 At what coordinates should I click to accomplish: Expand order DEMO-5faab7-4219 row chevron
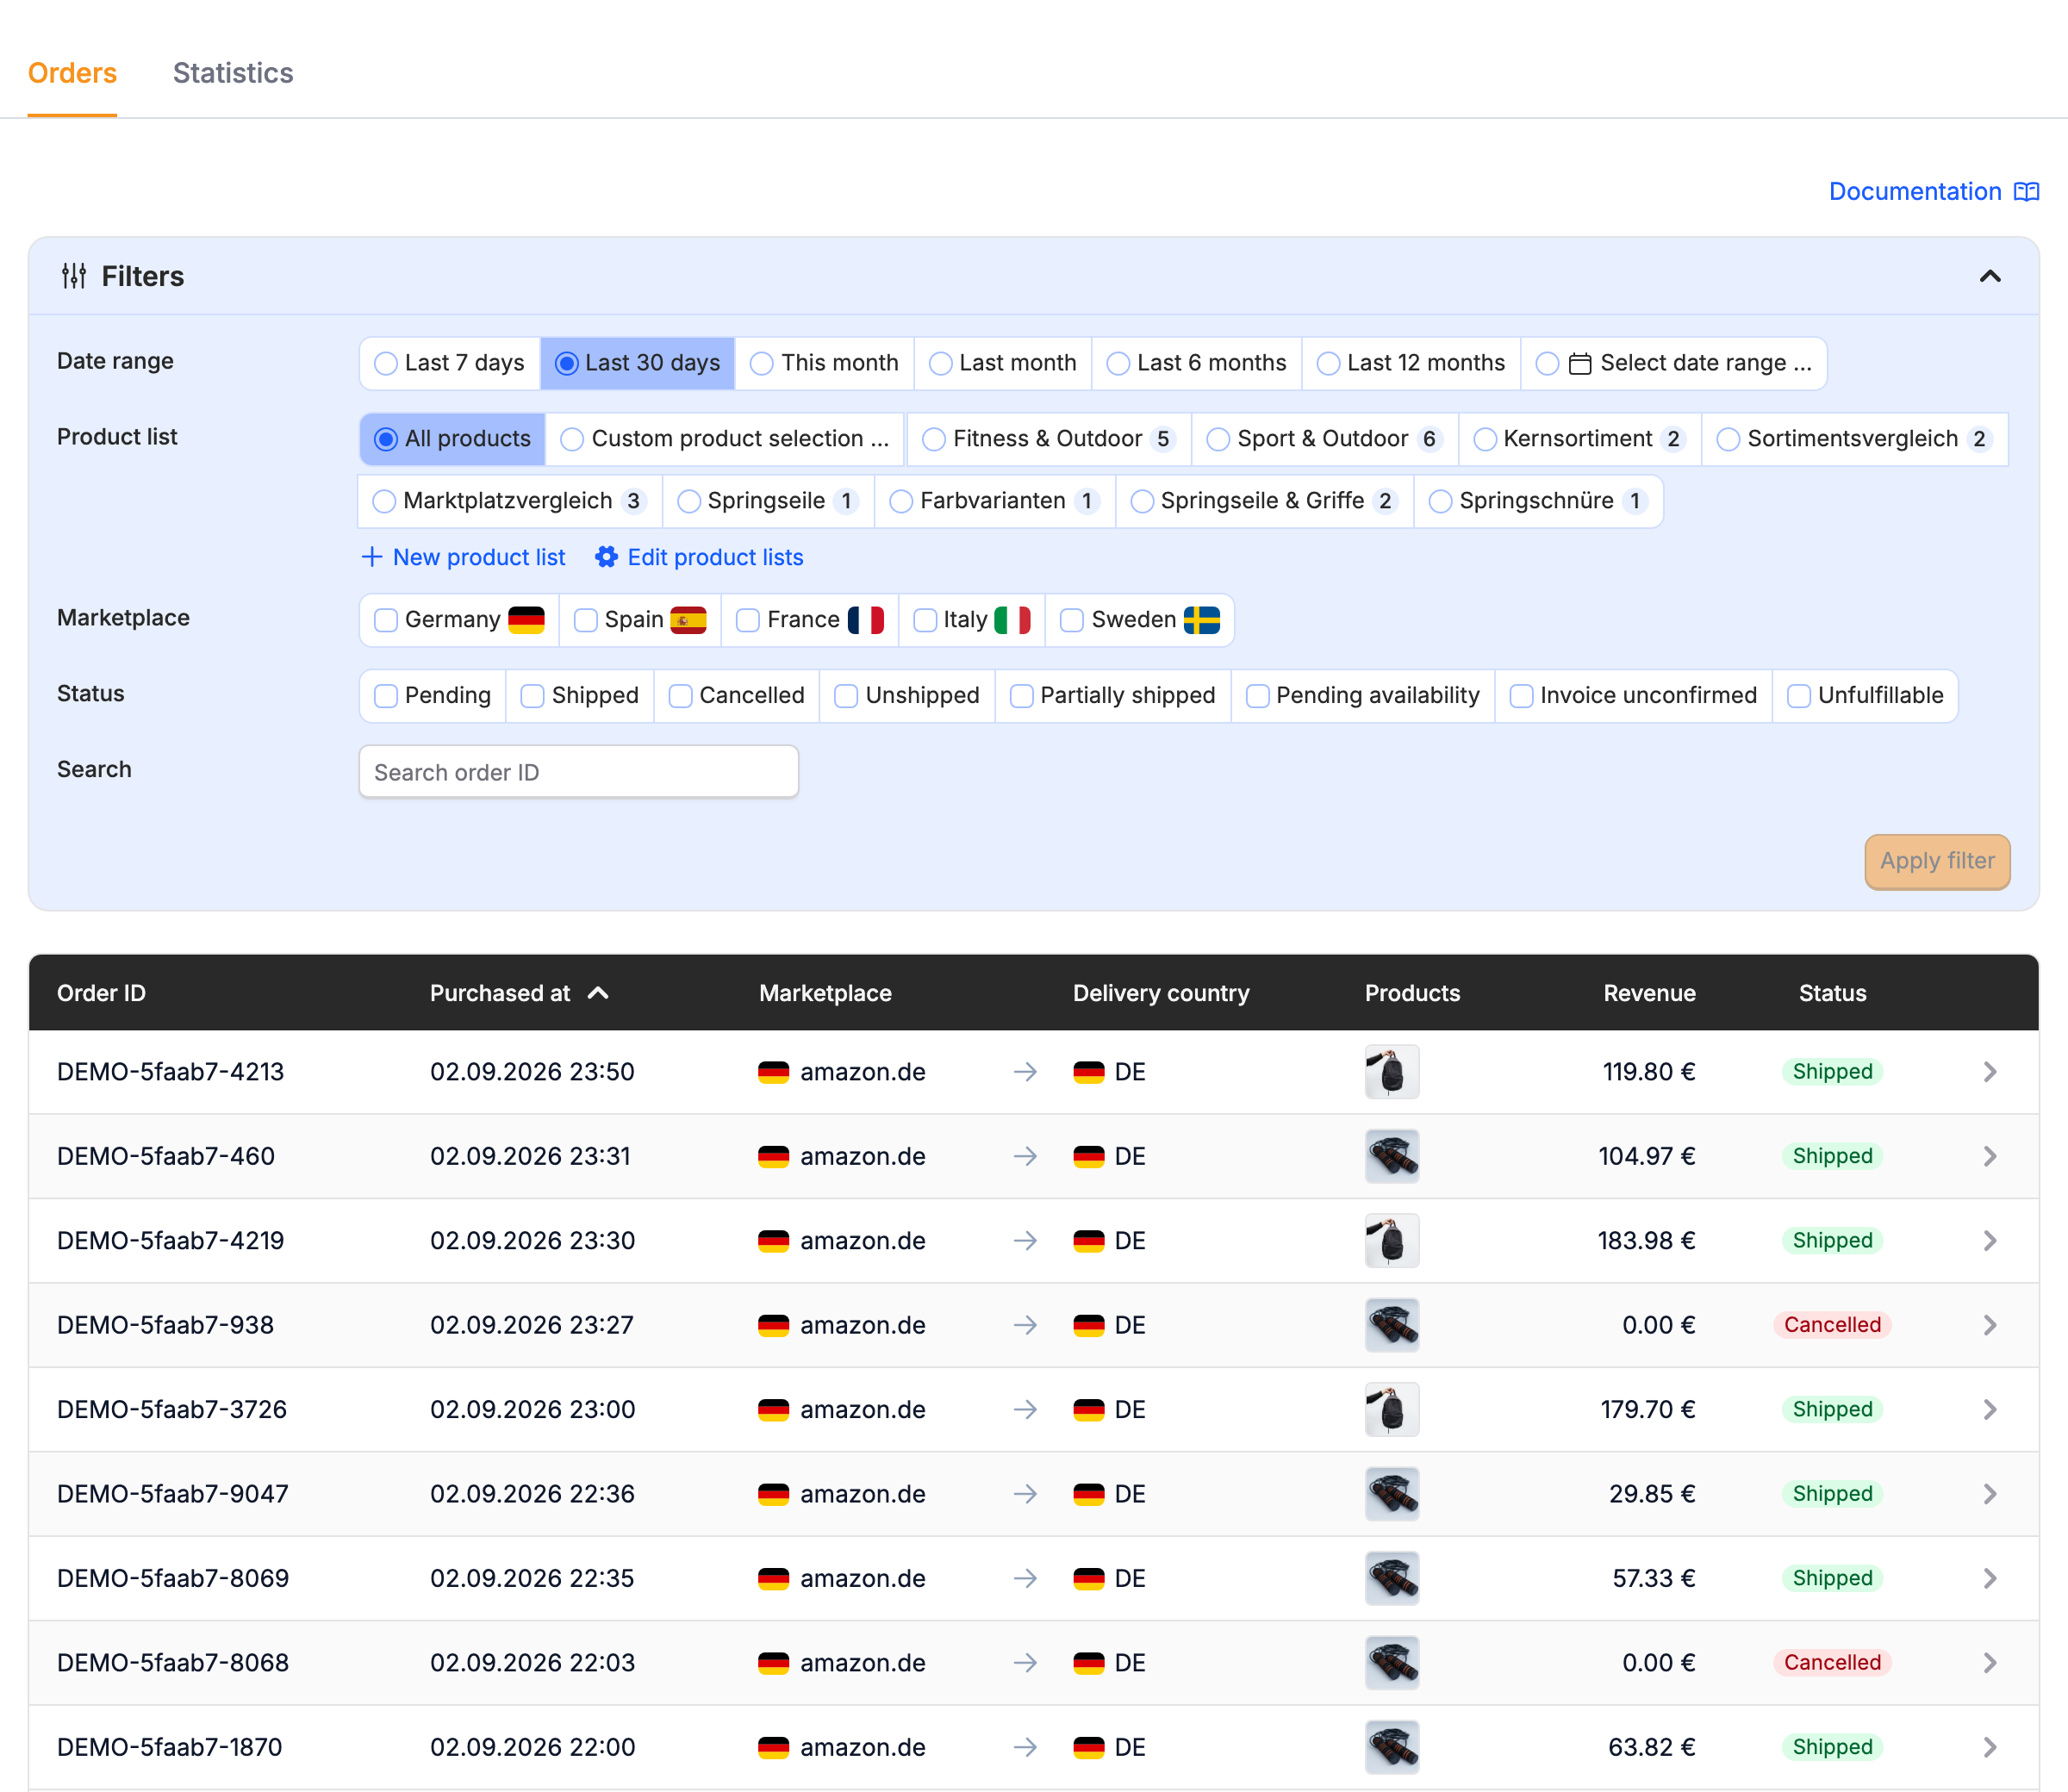coord(1990,1241)
